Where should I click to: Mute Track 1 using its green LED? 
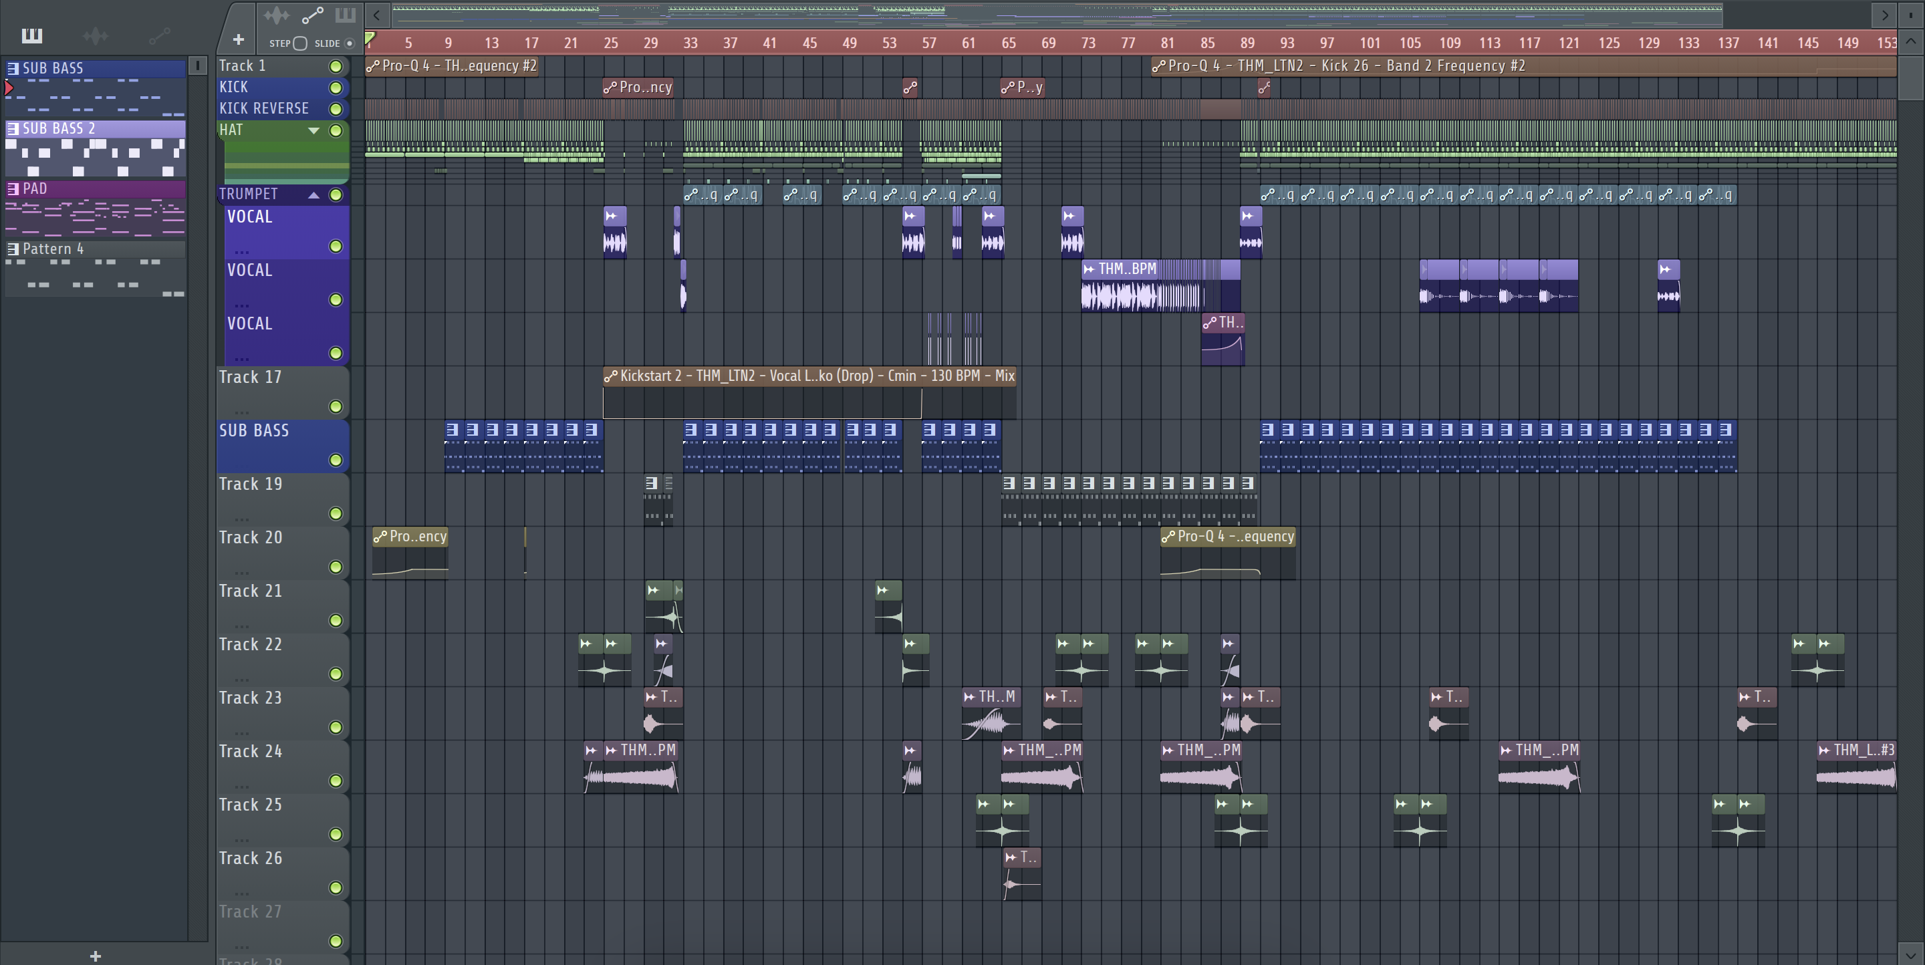coord(336,66)
